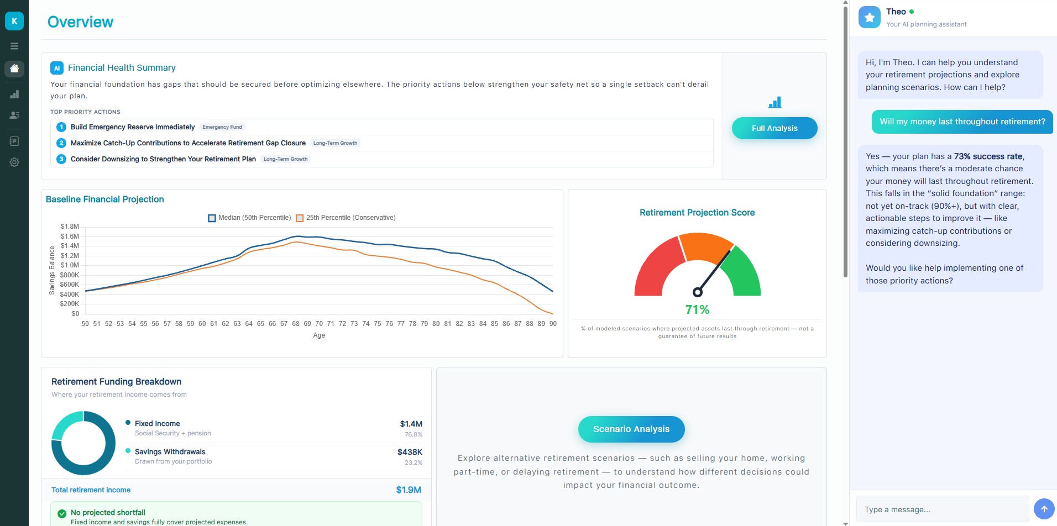The image size is (1057, 526).
Task: Click the bar chart icon above Full Analysis
Action: (x=775, y=102)
